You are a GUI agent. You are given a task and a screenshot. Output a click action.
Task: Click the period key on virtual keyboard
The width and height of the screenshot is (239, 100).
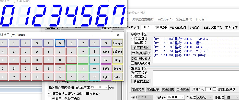click(x=72, y=69)
